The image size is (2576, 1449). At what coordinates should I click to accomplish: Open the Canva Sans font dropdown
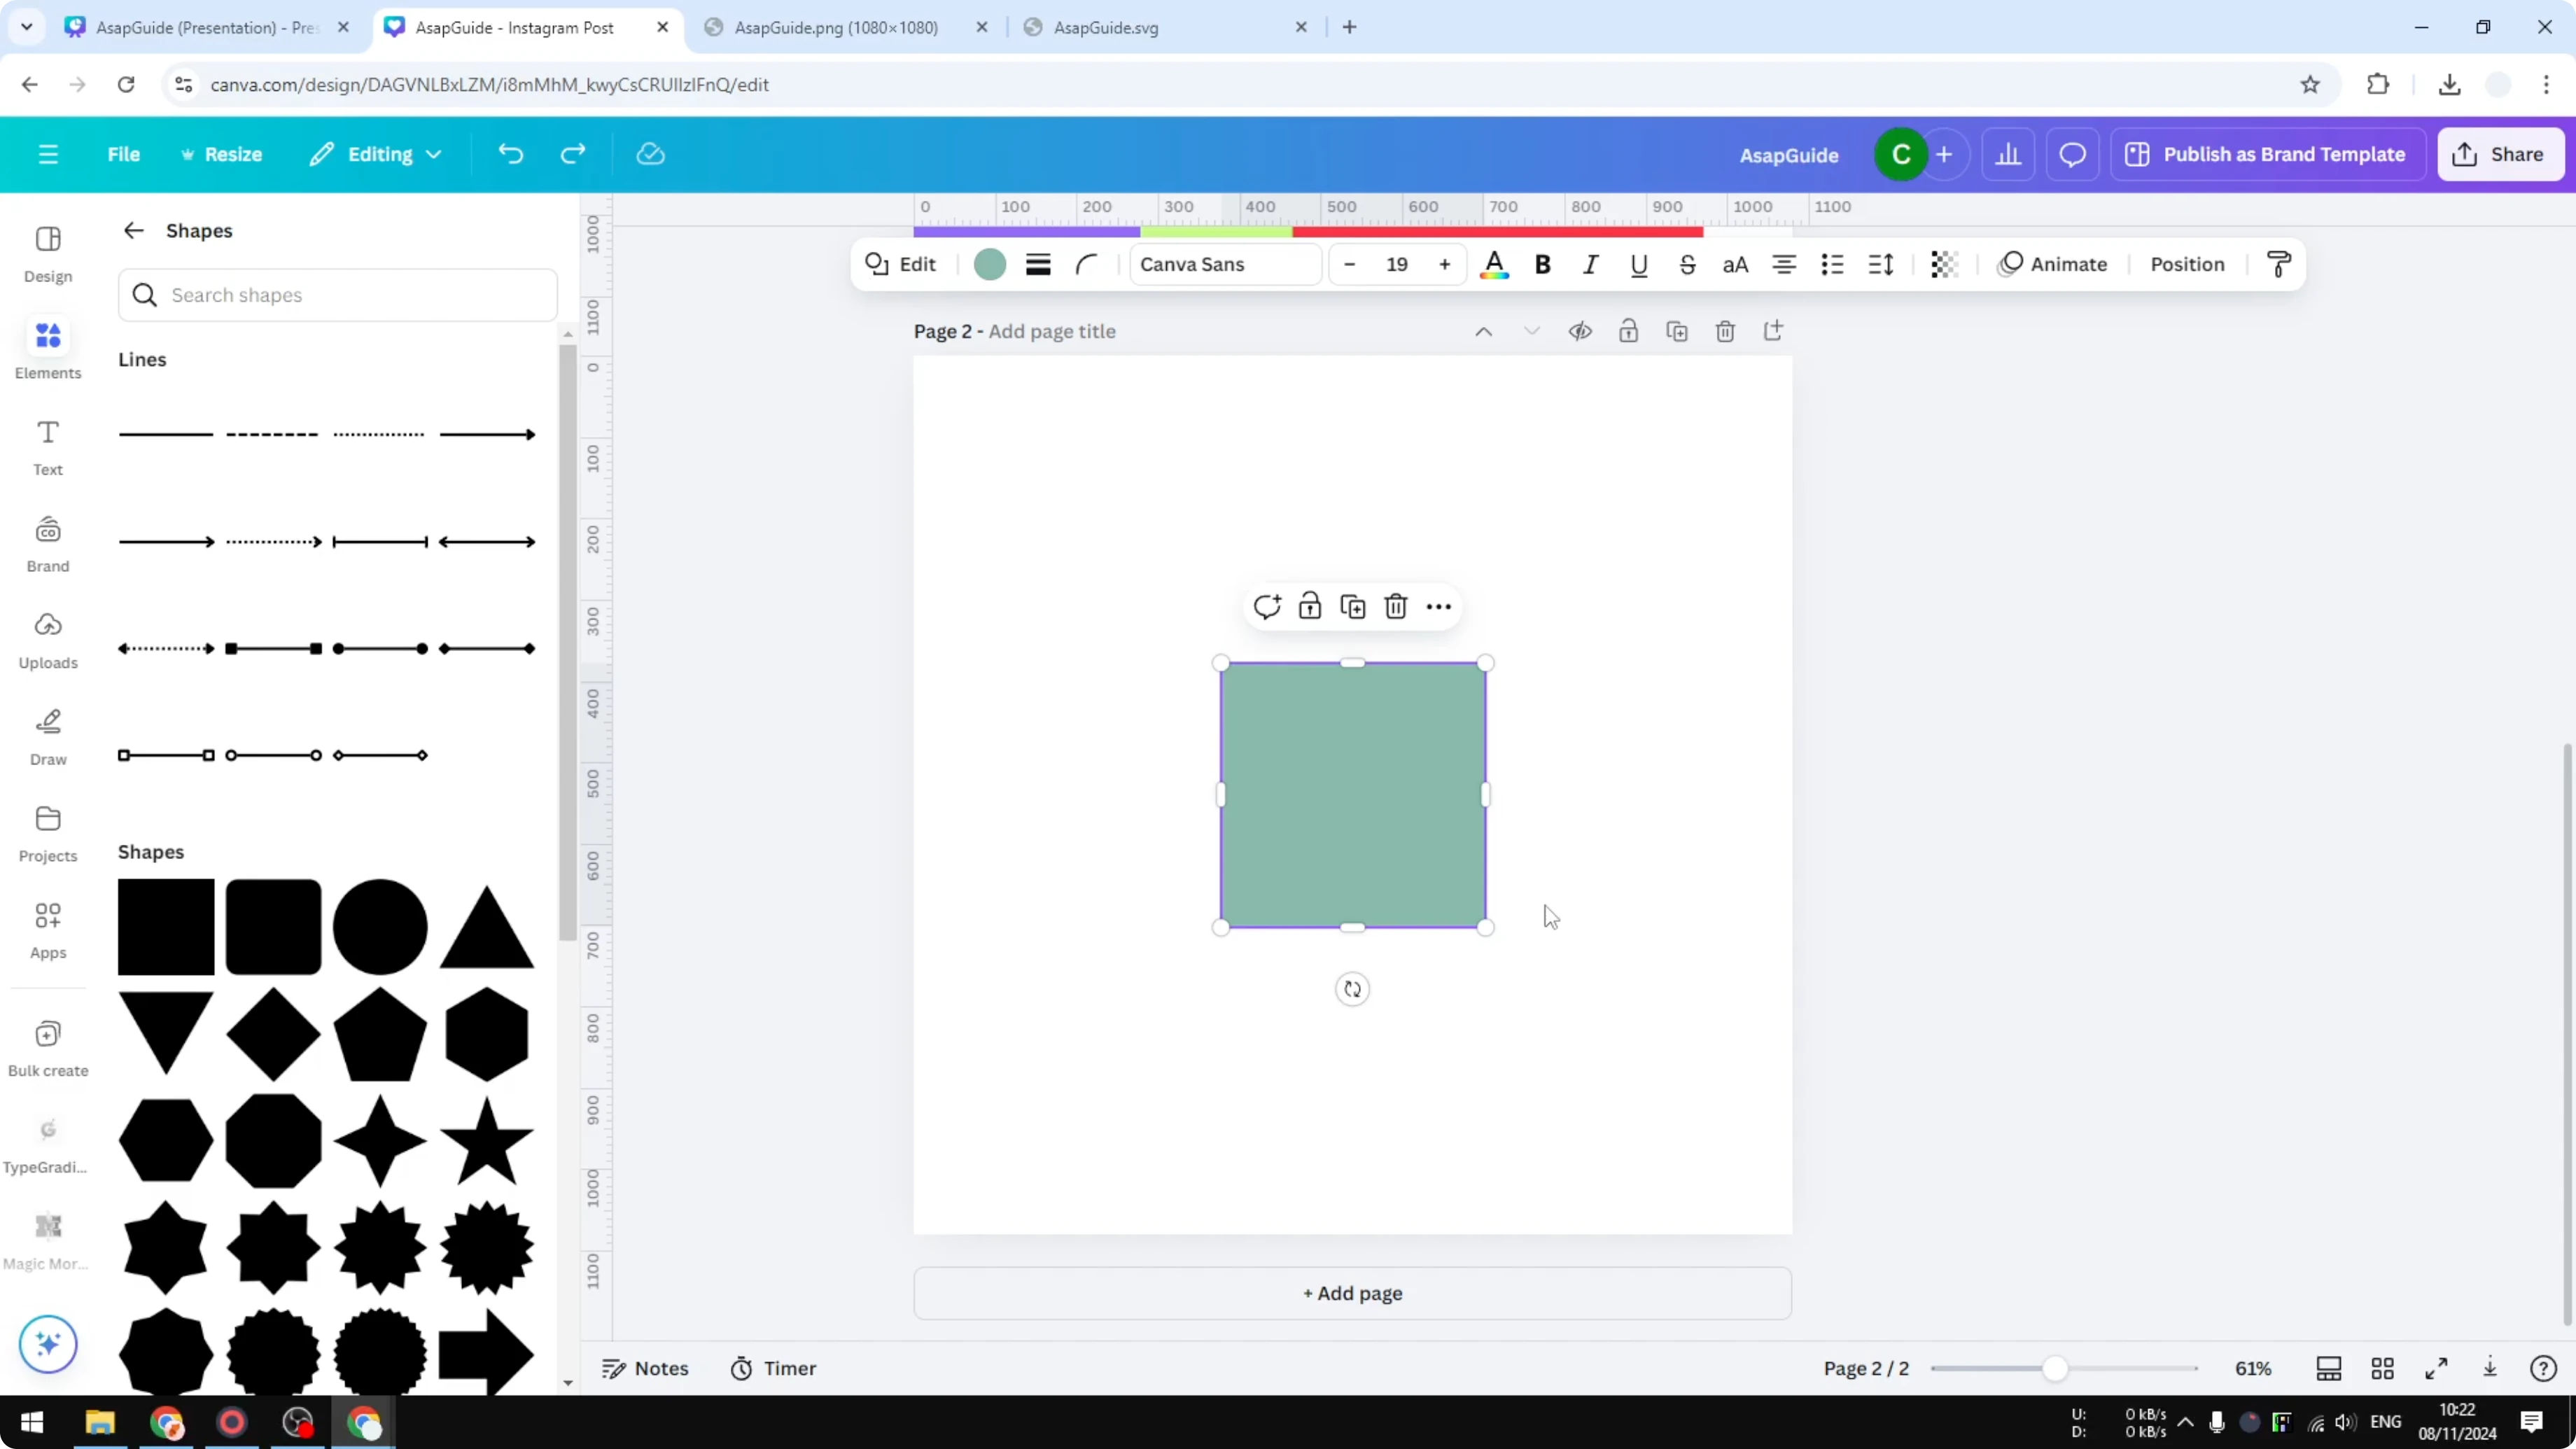[1224, 264]
